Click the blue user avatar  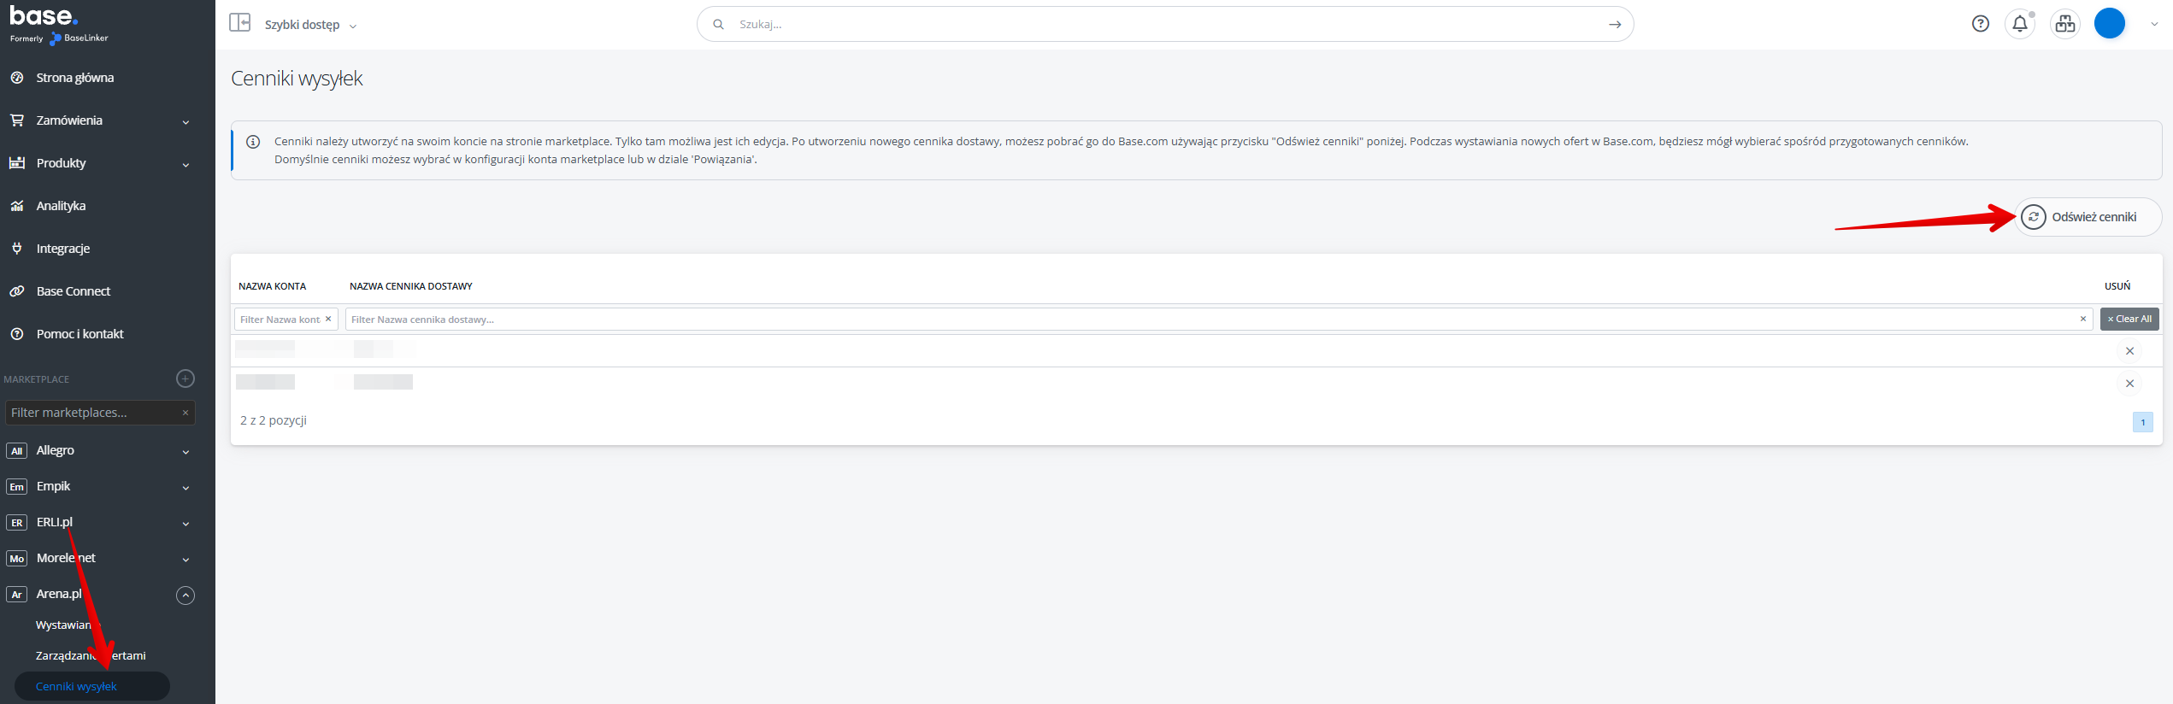[2109, 24]
